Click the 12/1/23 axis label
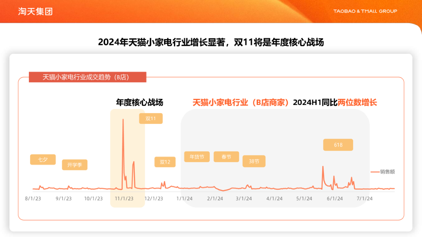 point(154,199)
